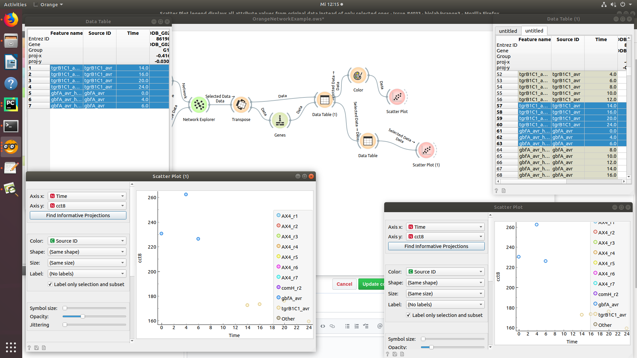Open the Color widget on canvas
This screenshot has width=637, height=358.
click(358, 75)
